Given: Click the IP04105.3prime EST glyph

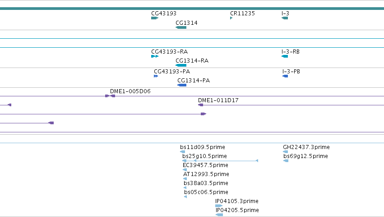Looking at the screenshot, I should (x=219, y=206).
